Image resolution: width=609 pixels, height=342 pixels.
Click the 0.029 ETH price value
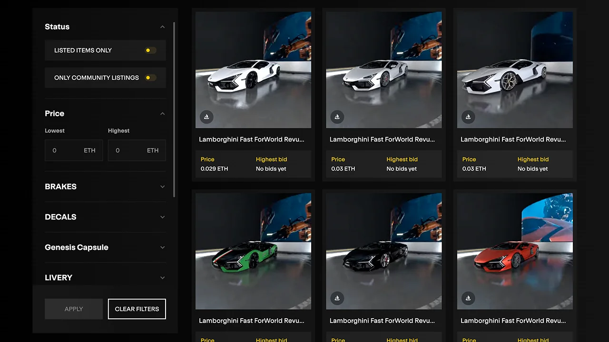214,169
